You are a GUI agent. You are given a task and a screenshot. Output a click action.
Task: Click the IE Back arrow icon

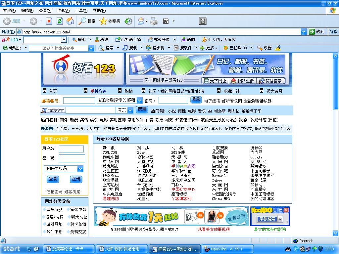(x=7, y=21)
